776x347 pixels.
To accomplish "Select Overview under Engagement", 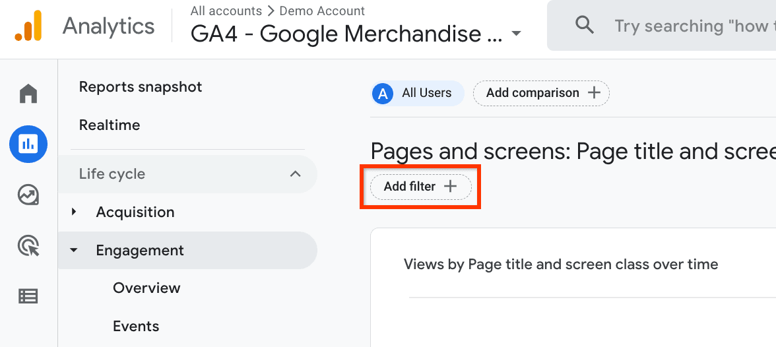I will tap(146, 288).
